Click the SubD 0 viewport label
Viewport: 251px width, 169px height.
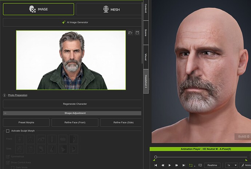click(x=243, y=137)
